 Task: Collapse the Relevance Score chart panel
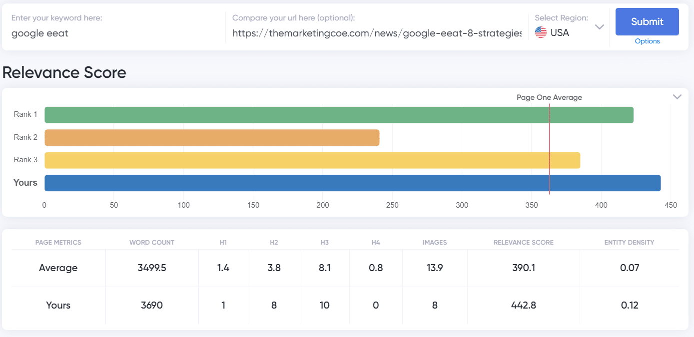tap(678, 96)
